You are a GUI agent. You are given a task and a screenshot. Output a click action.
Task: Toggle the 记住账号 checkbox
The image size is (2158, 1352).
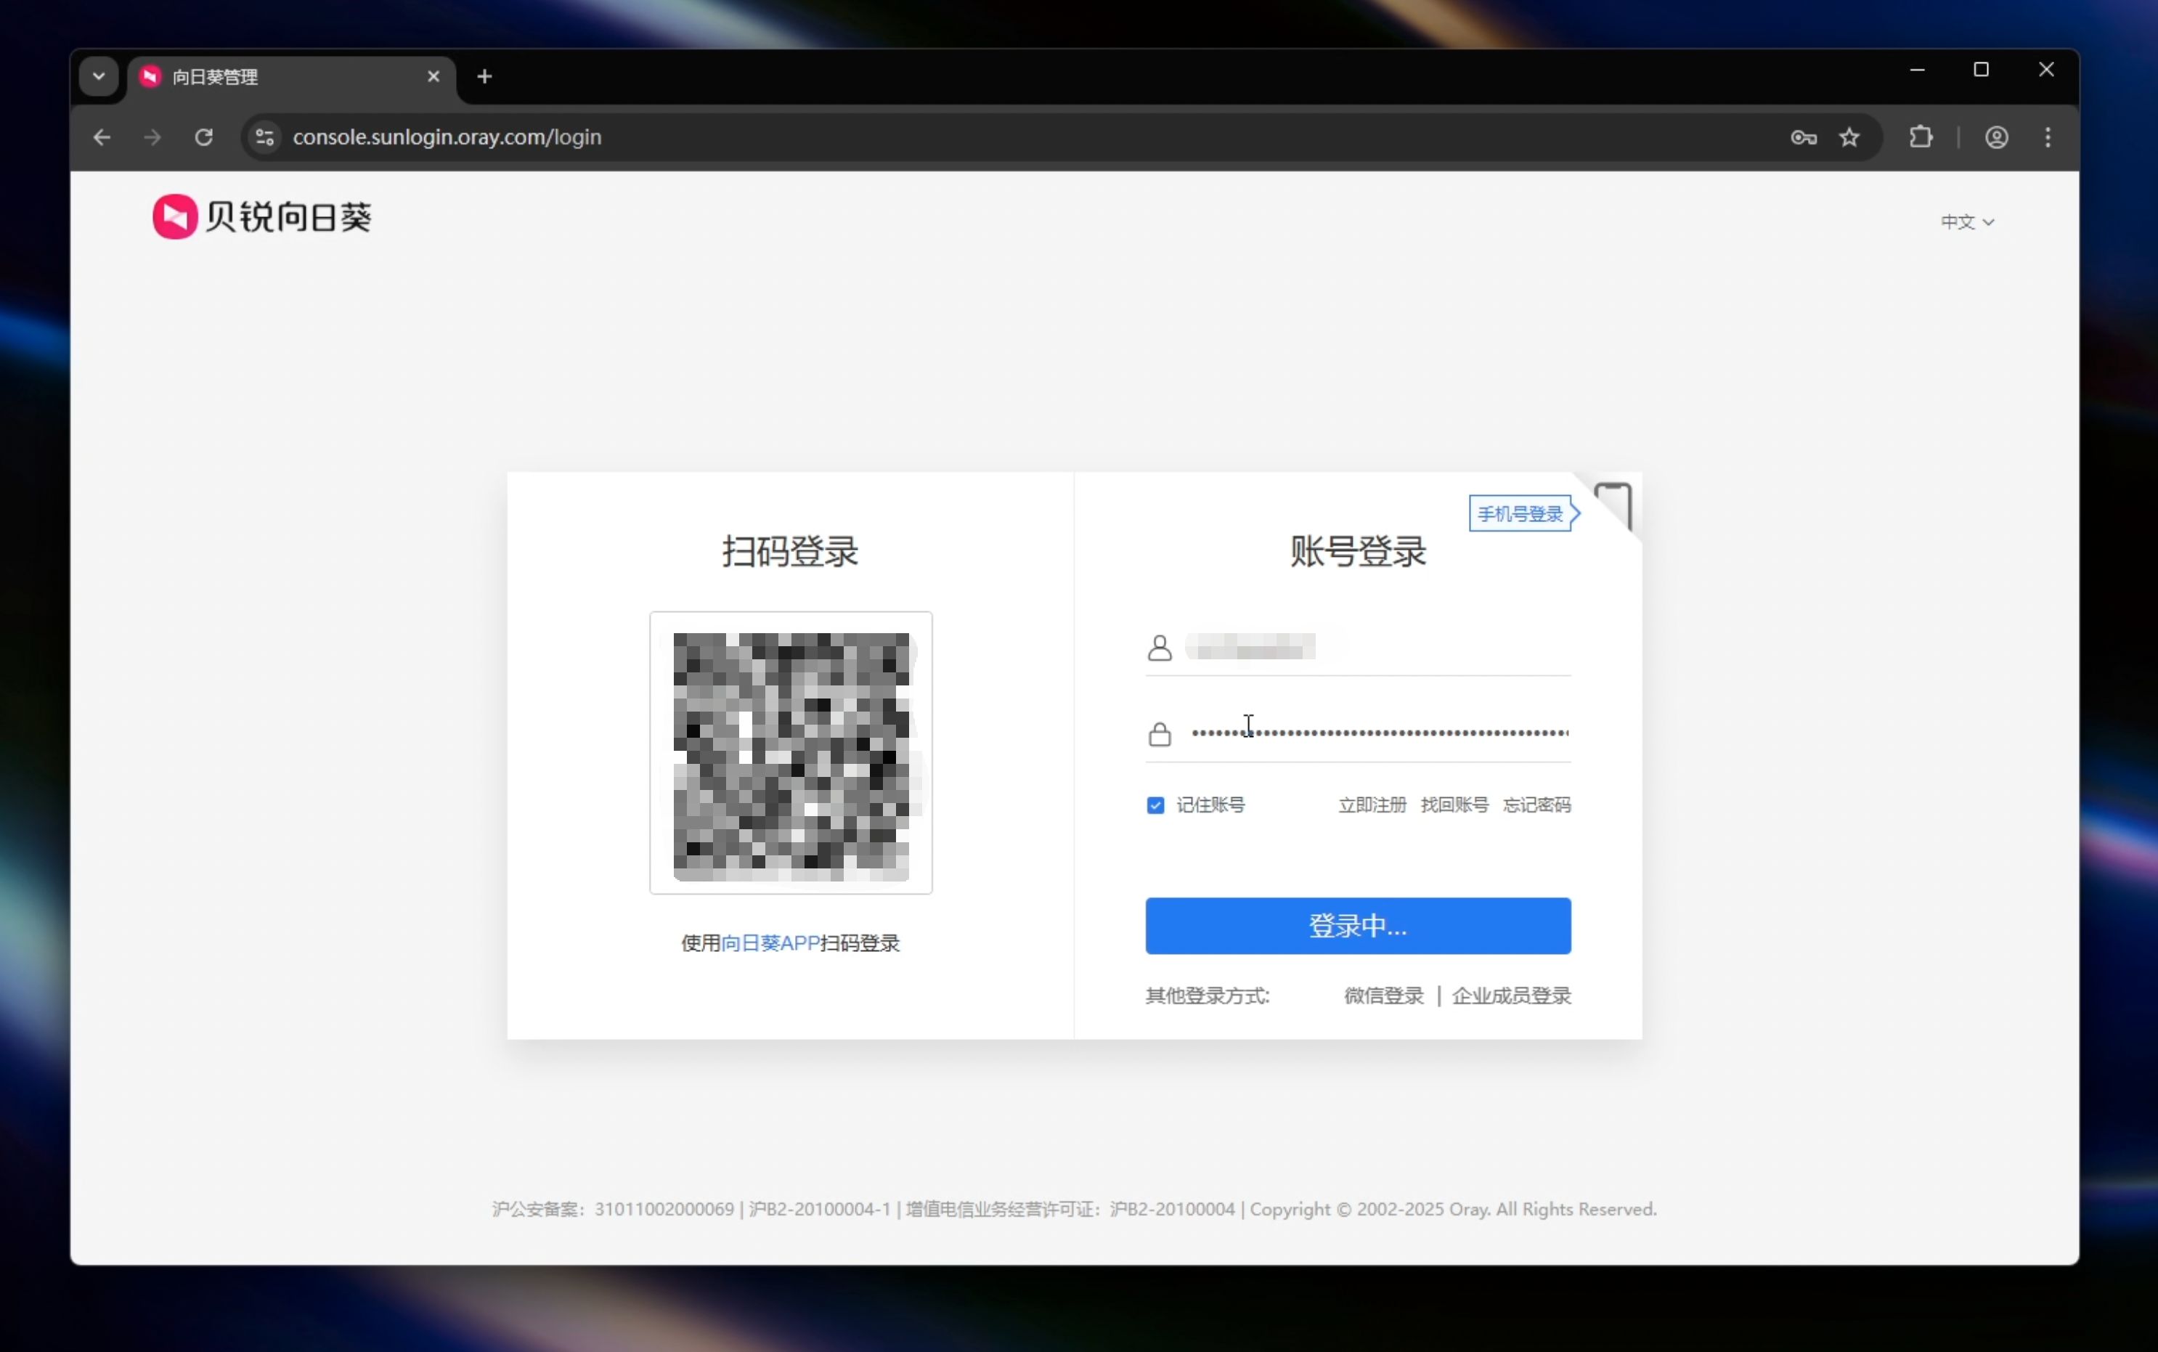pyautogui.click(x=1155, y=805)
